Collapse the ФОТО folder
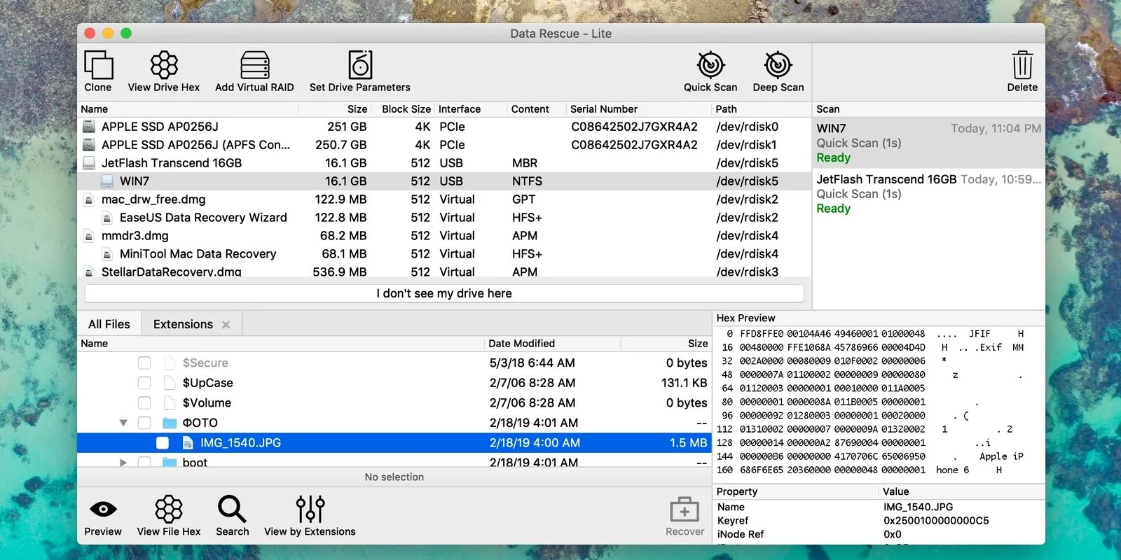The width and height of the screenshot is (1121, 560). [123, 423]
